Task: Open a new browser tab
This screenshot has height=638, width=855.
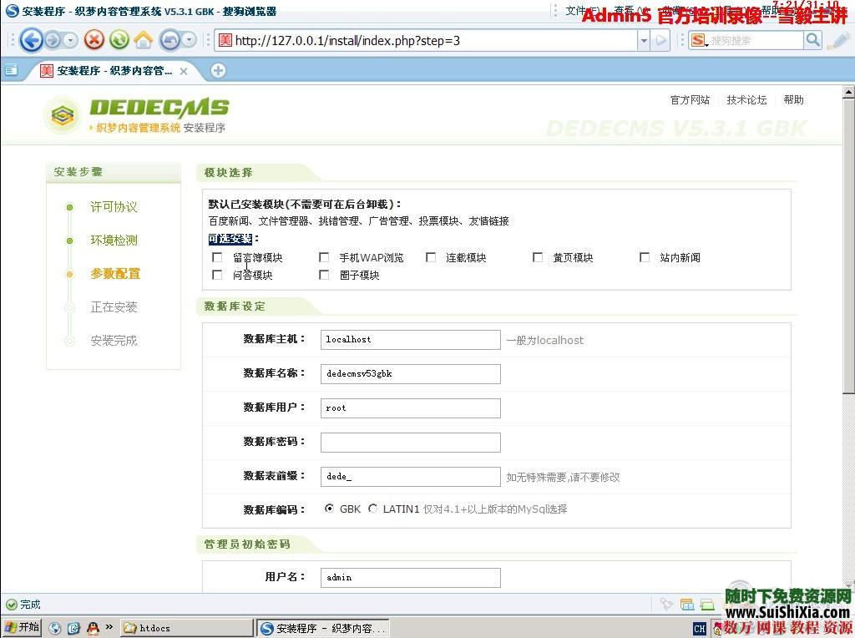Action: pos(217,71)
